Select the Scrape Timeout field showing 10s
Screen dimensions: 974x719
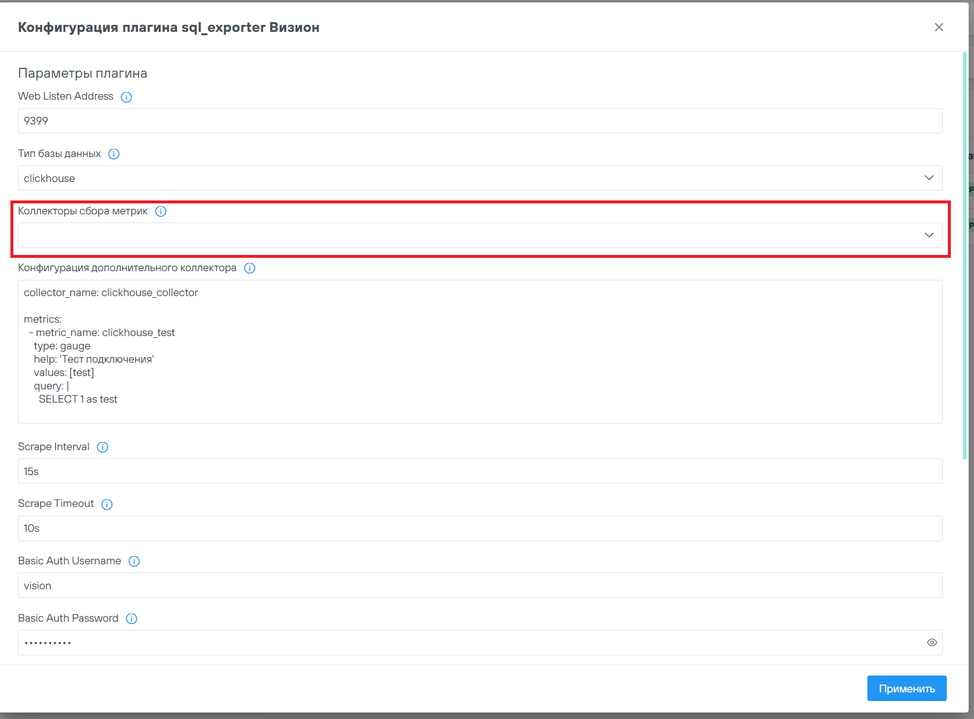480,528
